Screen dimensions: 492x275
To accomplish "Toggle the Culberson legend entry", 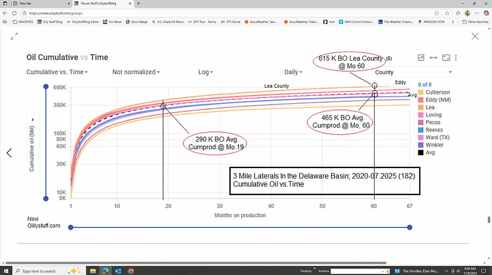I will (434, 92).
